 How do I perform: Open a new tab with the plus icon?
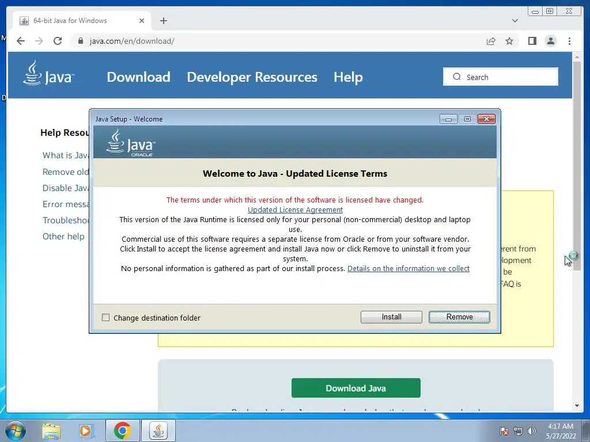click(x=163, y=21)
